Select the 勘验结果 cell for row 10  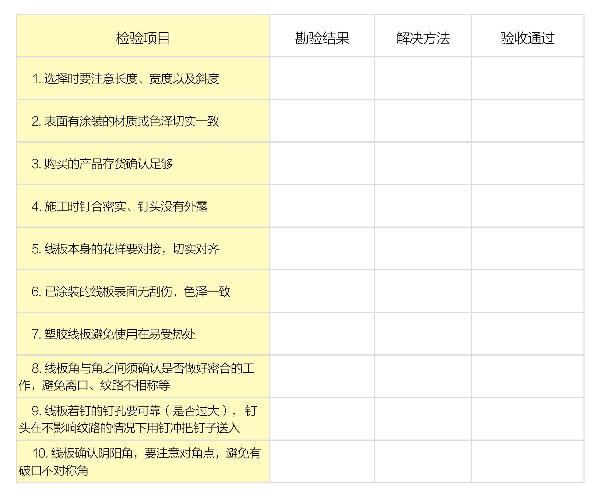322,462
